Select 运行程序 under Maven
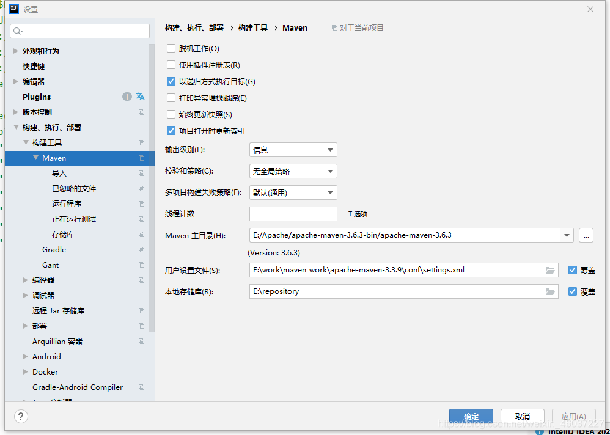Screen dimensions: 610x435 tap(67, 203)
